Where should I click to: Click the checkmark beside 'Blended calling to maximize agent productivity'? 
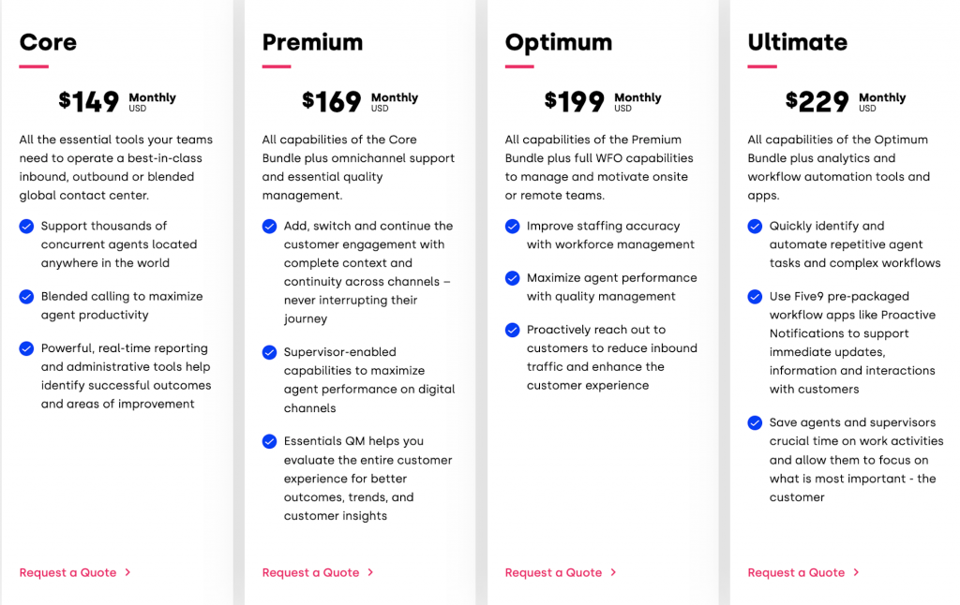[25, 297]
